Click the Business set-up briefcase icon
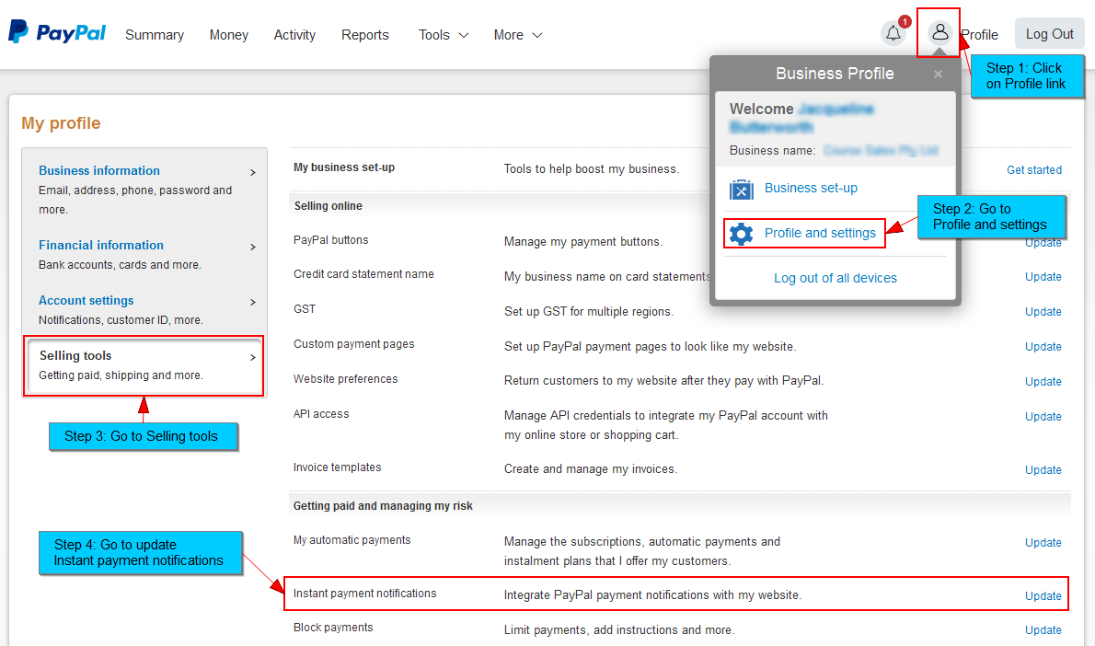 pos(741,190)
